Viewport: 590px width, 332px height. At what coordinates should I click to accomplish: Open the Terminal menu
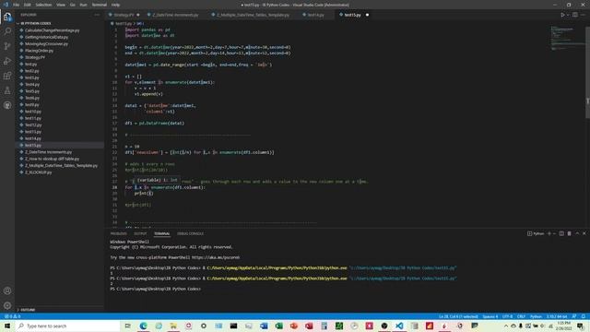click(100, 5)
